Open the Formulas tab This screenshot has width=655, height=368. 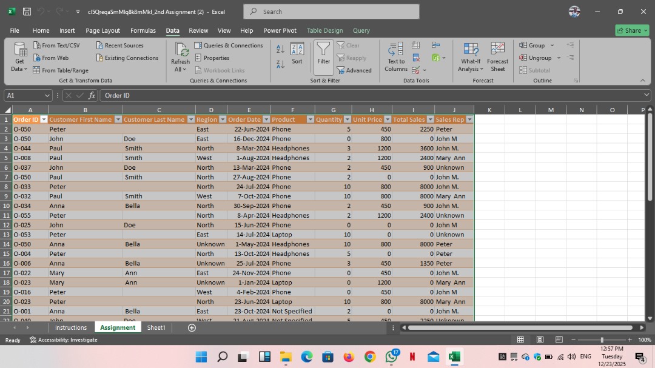pos(143,30)
